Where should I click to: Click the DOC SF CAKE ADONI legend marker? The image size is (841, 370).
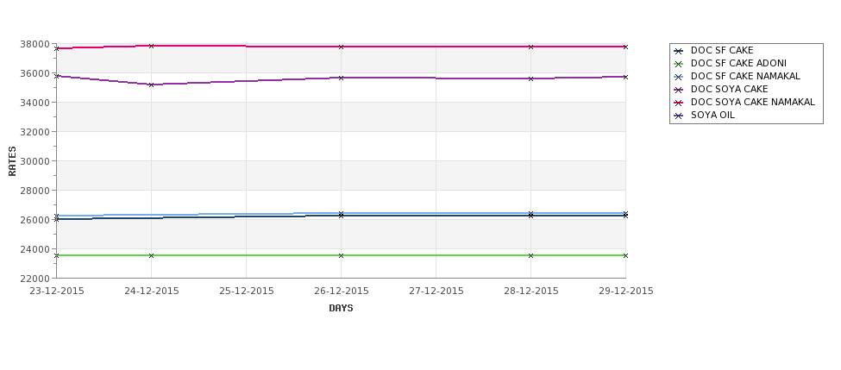click(x=679, y=64)
